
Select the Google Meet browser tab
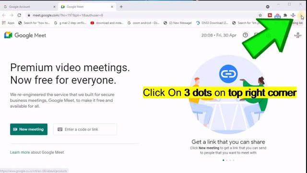pyautogui.click(x=87, y=7)
